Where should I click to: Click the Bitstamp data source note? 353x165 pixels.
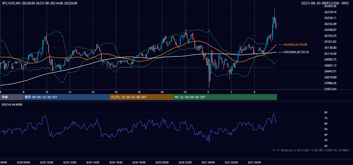[311, 150]
